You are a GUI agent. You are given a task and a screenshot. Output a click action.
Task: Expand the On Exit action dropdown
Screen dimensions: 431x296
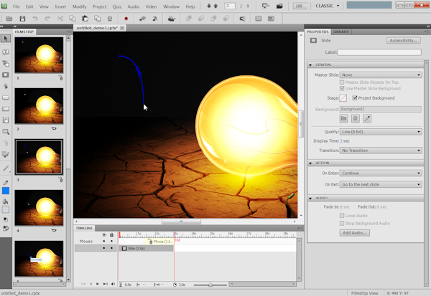coord(381,185)
